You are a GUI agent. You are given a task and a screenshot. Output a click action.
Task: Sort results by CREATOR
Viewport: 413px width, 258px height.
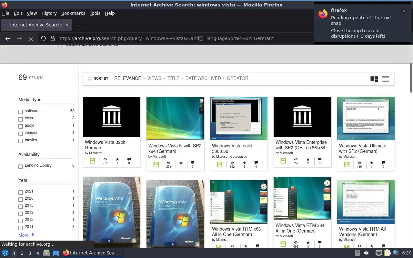(237, 78)
